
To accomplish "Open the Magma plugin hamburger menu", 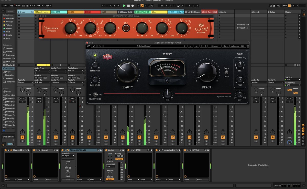I will click(x=248, y=46).
